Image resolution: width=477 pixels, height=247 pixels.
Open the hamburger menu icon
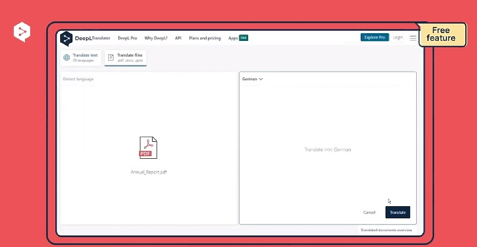tap(413, 38)
